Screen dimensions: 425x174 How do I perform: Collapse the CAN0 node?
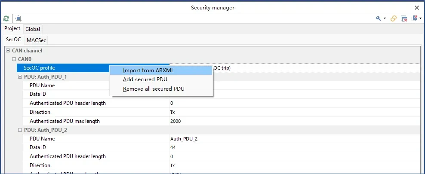[14, 59]
